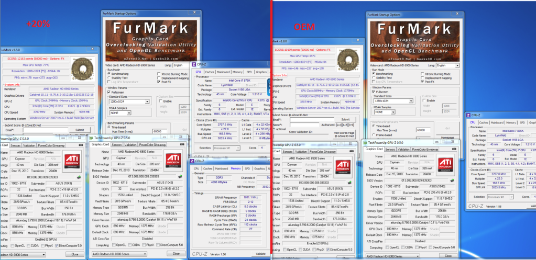Open Lang English dropdown in OEM FurMark options

(x=448, y=65)
